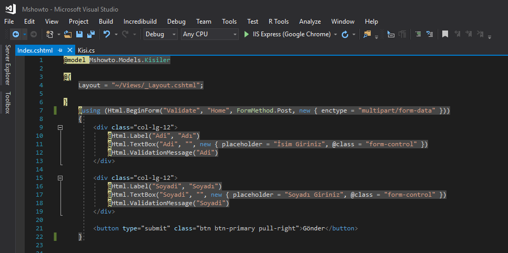The height and width of the screenshot is (253, 508).
Task: Open the New Project dropdown arrow
Action: (59, 34)
